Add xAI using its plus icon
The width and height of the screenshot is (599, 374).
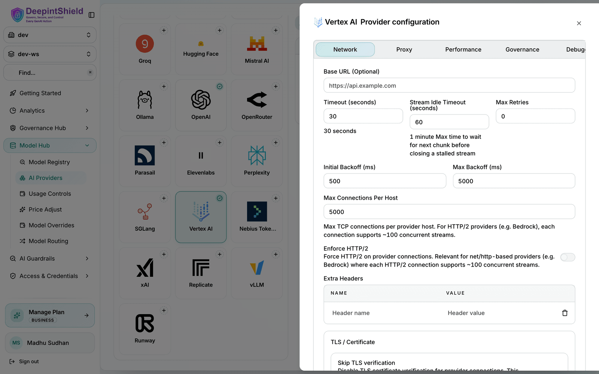click(164, 254)
